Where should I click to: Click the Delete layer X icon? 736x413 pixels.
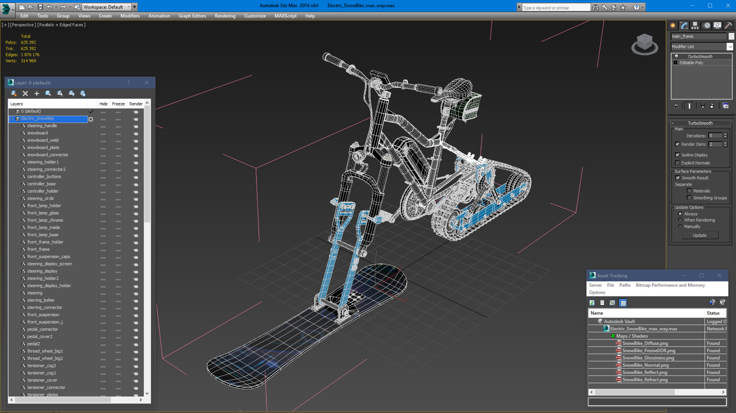(25, 93)
